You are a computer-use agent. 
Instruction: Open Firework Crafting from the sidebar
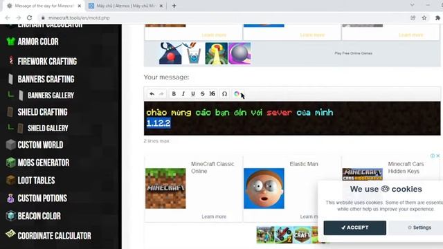tap(47, 62)
